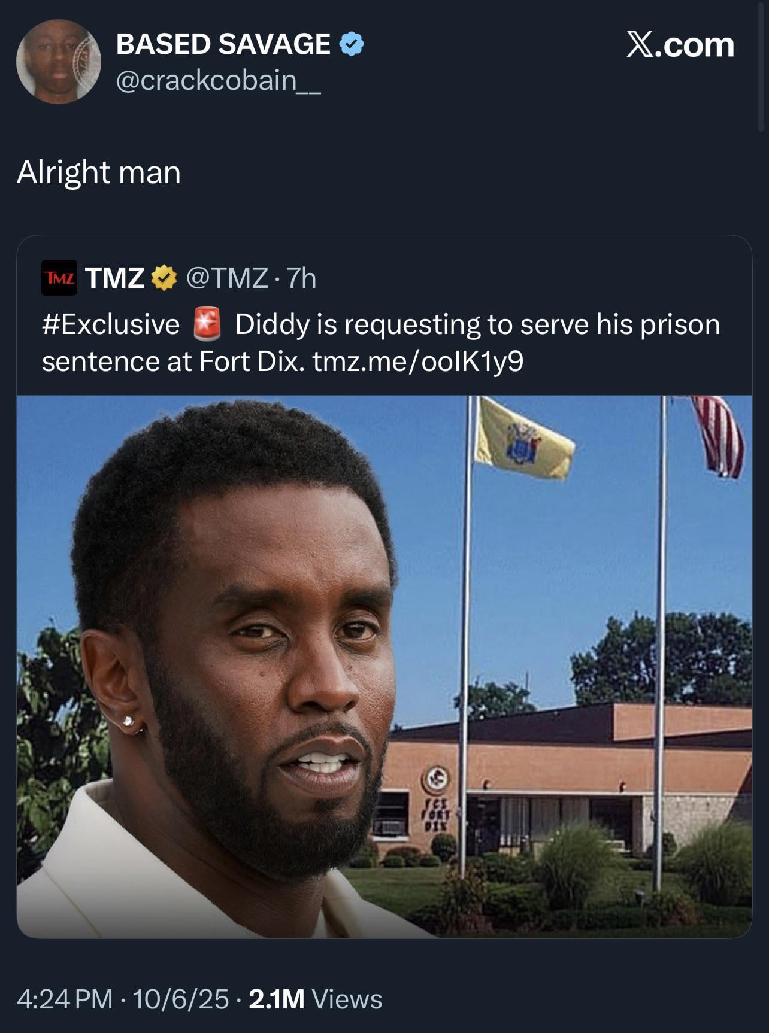The width and height of the screenshot is (769, 1033).
Task: Open the #Exclusive hashtag
Action: click(111, 324)
